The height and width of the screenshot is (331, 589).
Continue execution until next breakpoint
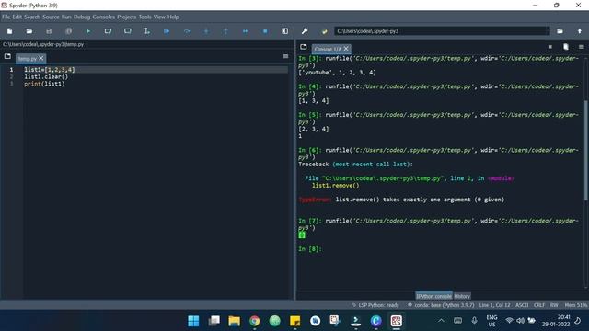click(246, 31)
